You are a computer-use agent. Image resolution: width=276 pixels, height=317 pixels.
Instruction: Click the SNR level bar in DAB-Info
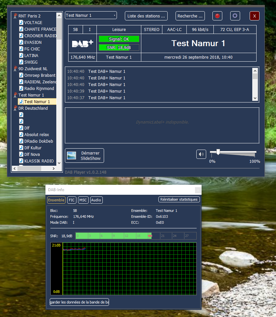pyautogui.click(x=136, y=236)
